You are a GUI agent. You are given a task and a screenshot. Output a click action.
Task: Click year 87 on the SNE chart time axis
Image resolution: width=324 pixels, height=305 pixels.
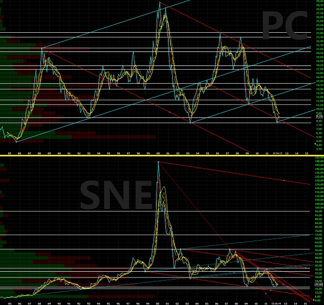point(30,303)
